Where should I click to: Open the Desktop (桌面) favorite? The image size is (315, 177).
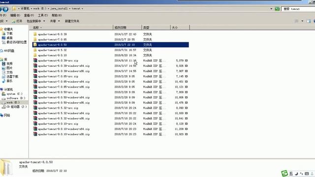pyautogui.click(x=7, y=38)
